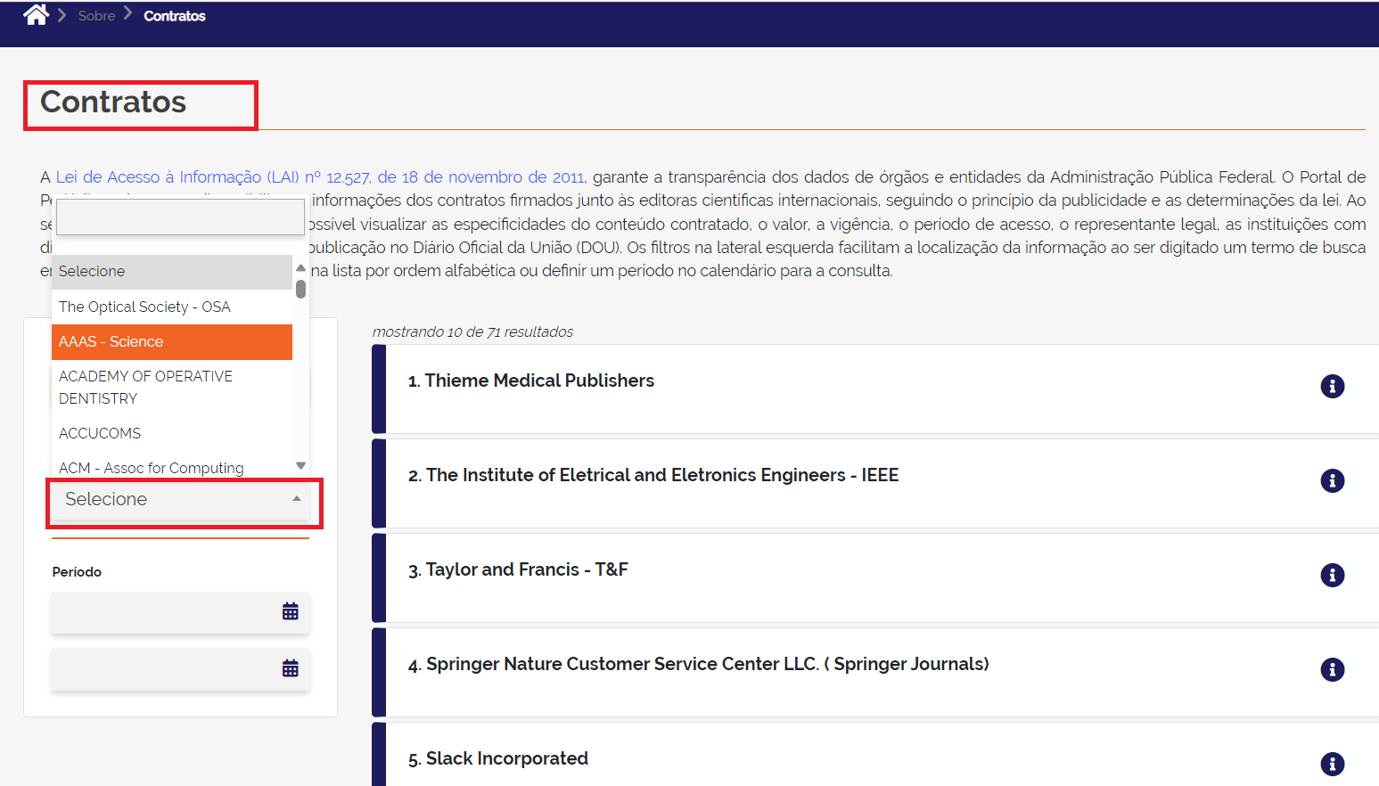Viewport: 1379px width, 786px height.
Task: Click the Período label
Action: tap(77, 572)
